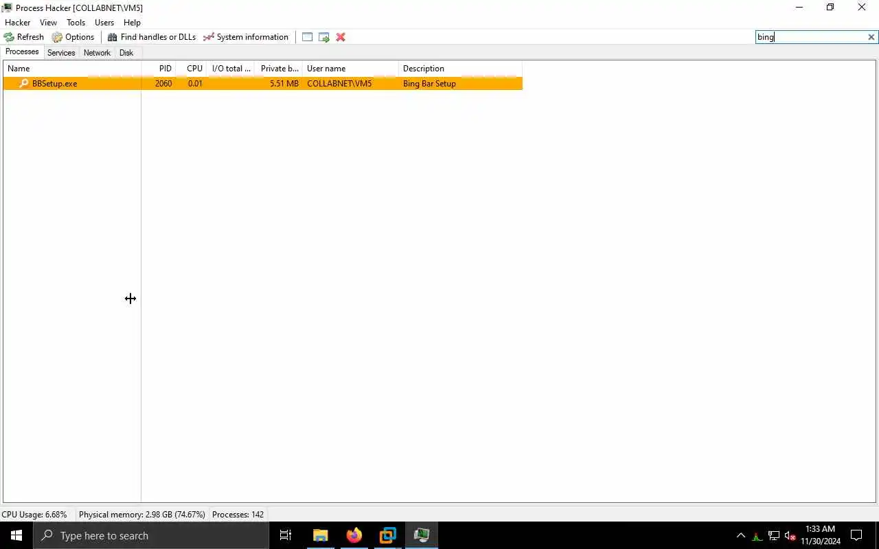
Task: Click COLLABNET\VM5 user name cell
Action: (339, 84)
